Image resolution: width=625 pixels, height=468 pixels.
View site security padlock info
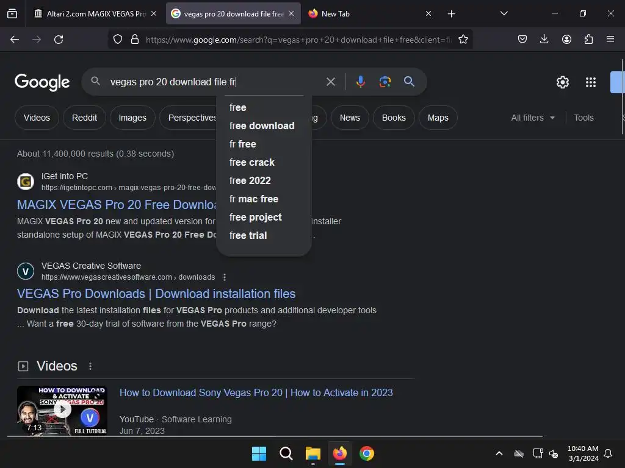tap(135, 40)
